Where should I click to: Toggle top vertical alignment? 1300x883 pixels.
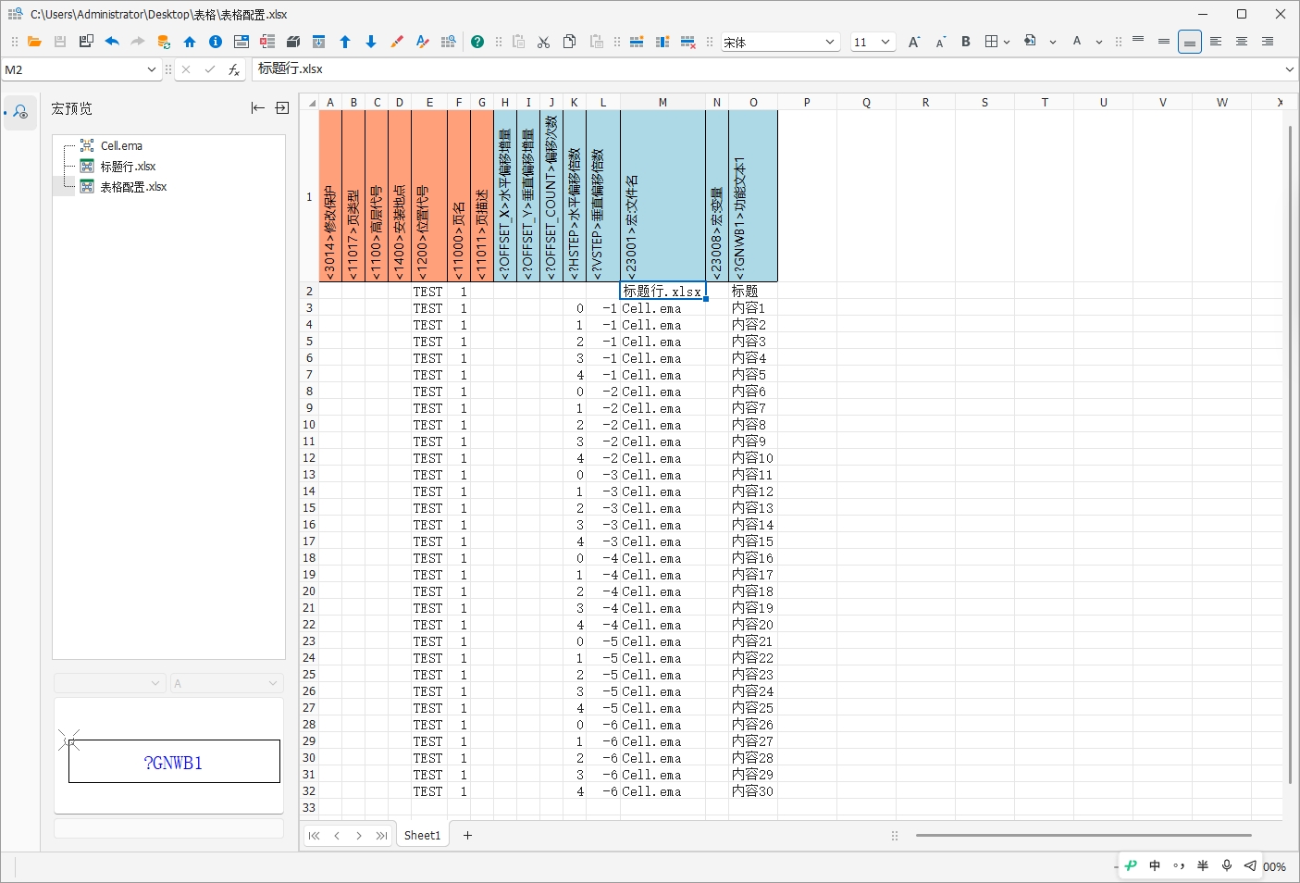(x=1138, y=42)
